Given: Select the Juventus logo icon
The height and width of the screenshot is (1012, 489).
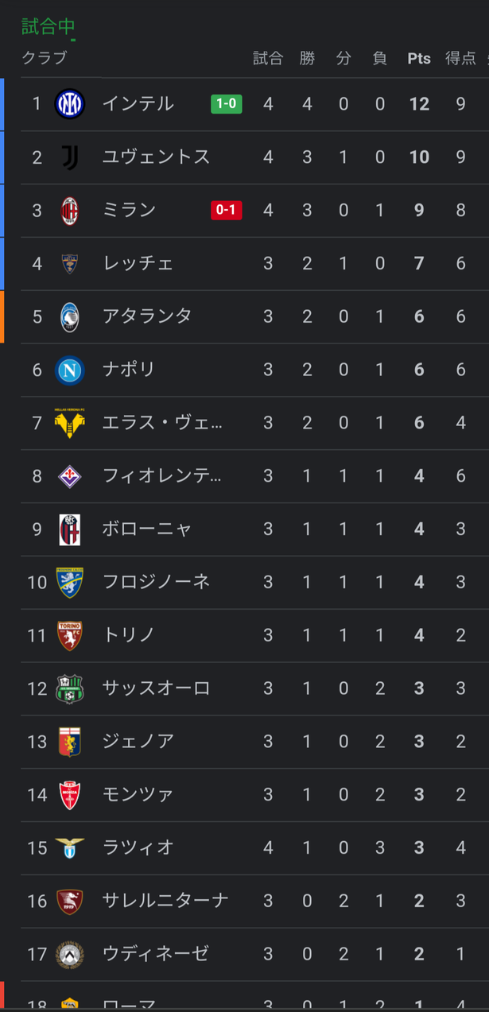Looking at the screenshot, I should point(69,157).
